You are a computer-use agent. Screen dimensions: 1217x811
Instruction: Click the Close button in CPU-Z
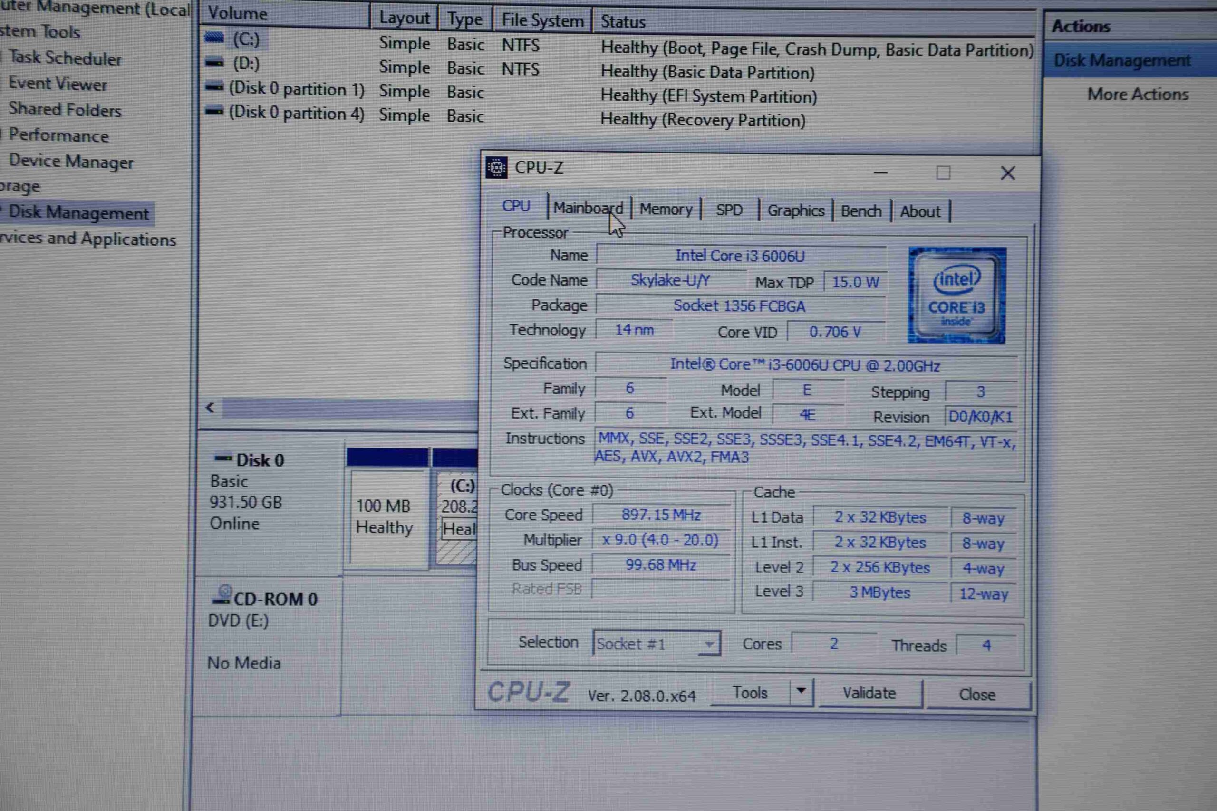tap(977, 694)
